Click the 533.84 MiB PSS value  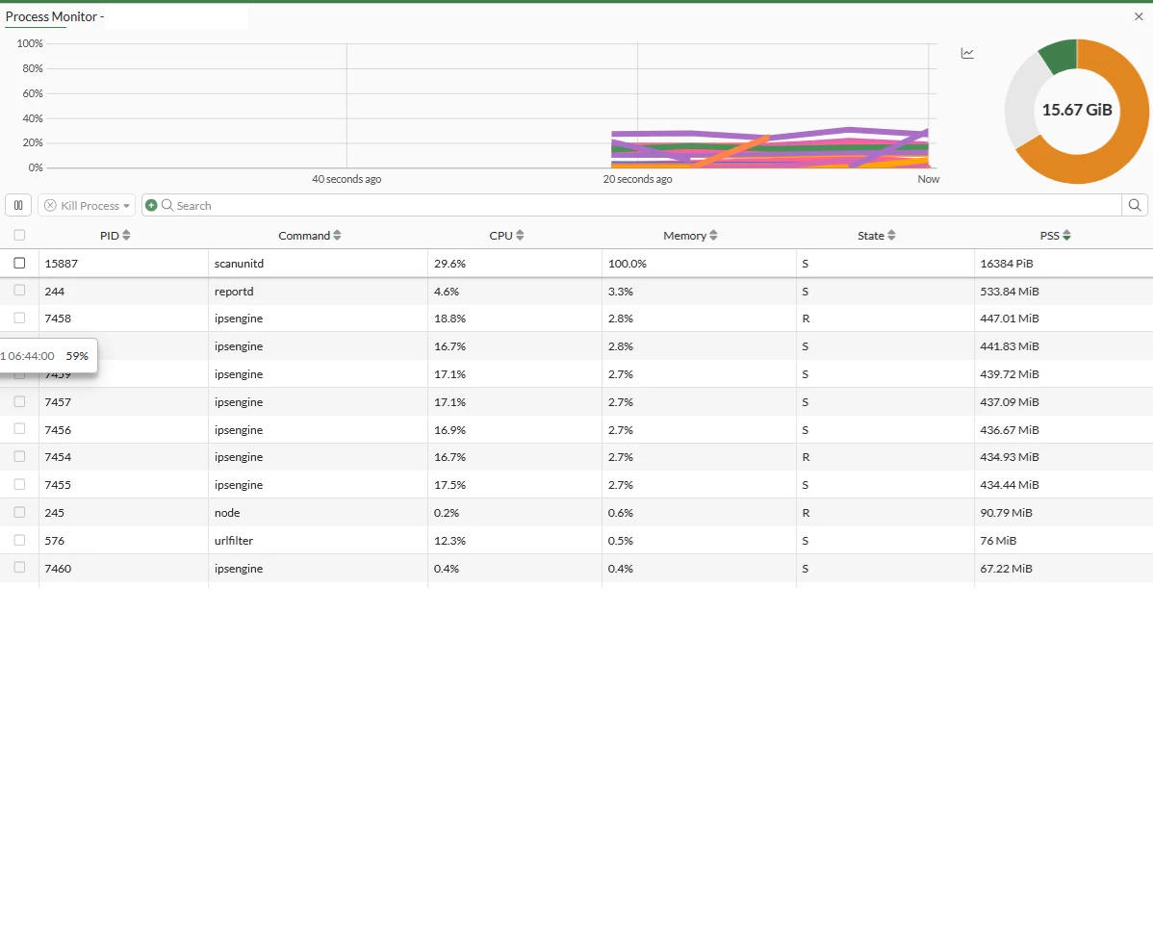pyautogui.click(x=1010, y=292)
